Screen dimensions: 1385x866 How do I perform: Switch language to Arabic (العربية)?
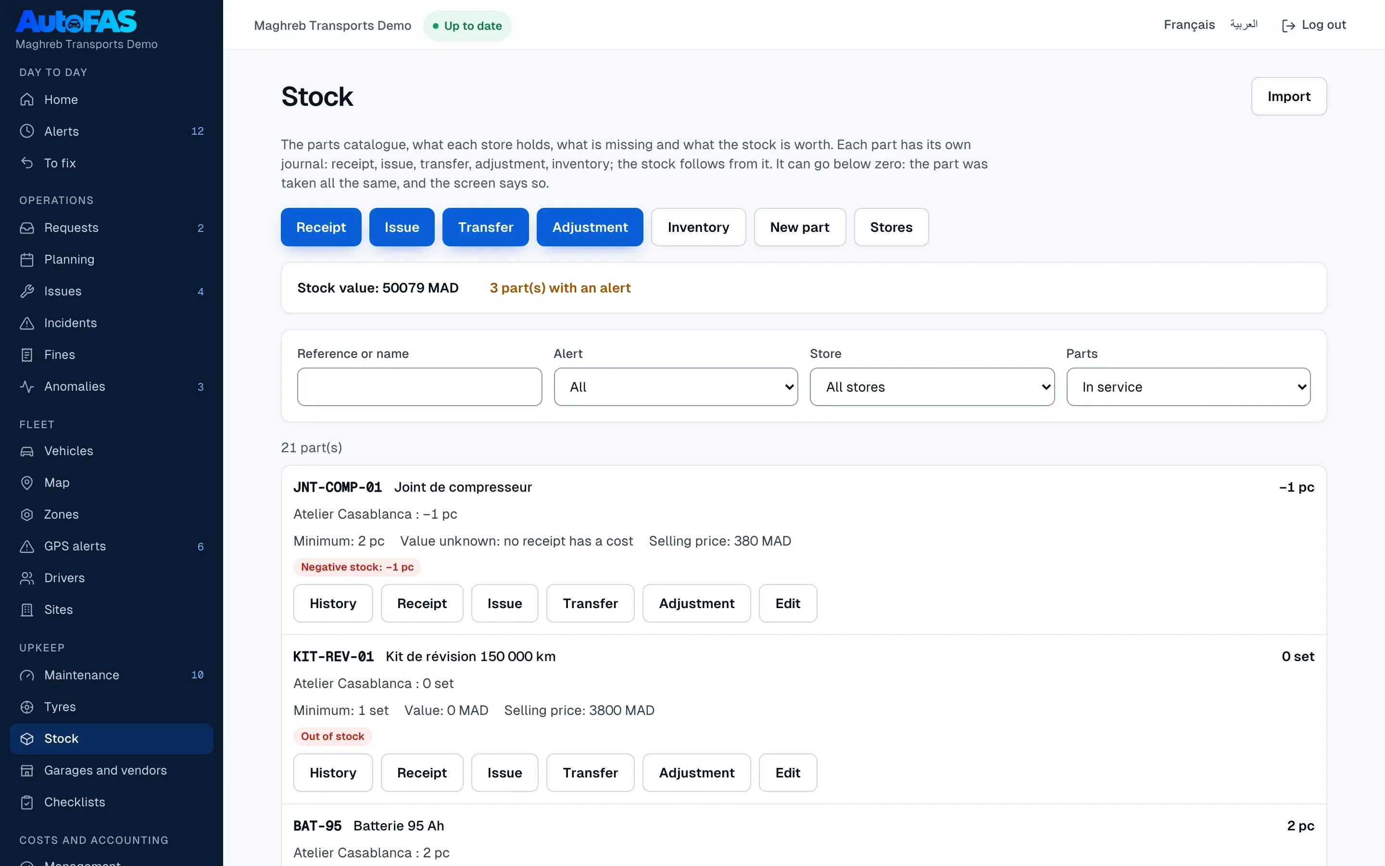(x=1244, y=25)
